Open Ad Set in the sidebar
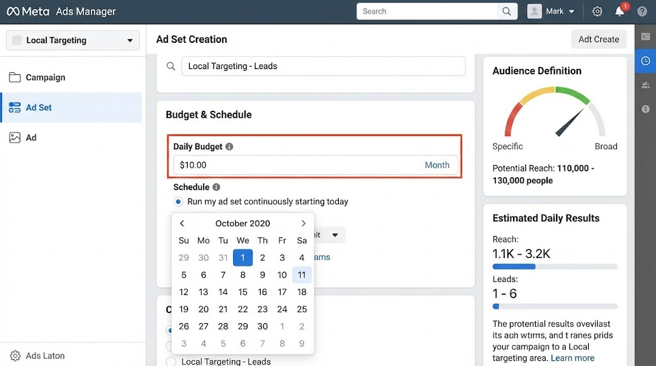The image size is (656, 366). click(x=71, y=107)
